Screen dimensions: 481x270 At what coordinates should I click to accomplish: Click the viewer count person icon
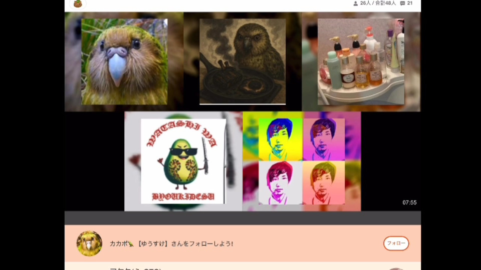coord(355,3)
